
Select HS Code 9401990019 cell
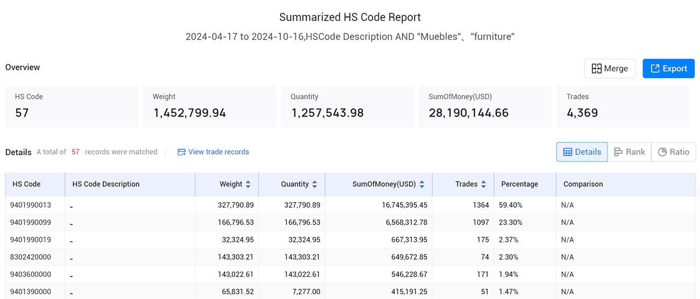point(35,240)
